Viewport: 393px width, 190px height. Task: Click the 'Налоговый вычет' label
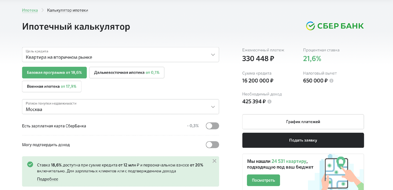(x=320, y=73)
